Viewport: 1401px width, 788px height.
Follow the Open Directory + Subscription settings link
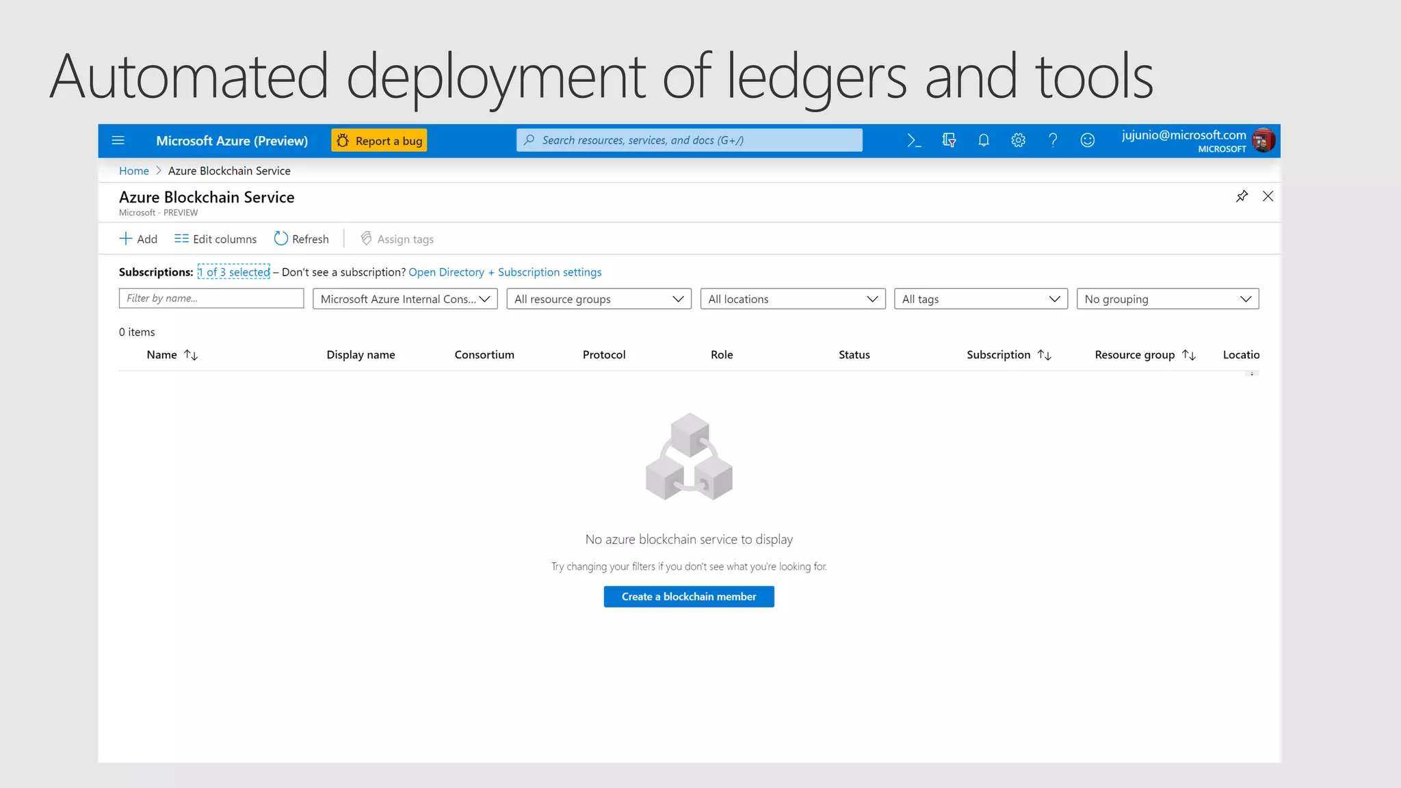point(505,272)
